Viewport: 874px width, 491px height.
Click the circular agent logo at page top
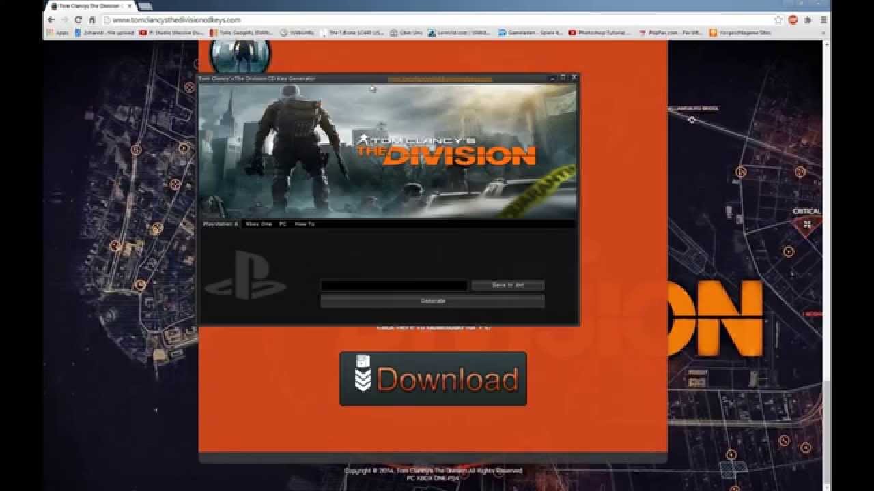pos(240,57)
